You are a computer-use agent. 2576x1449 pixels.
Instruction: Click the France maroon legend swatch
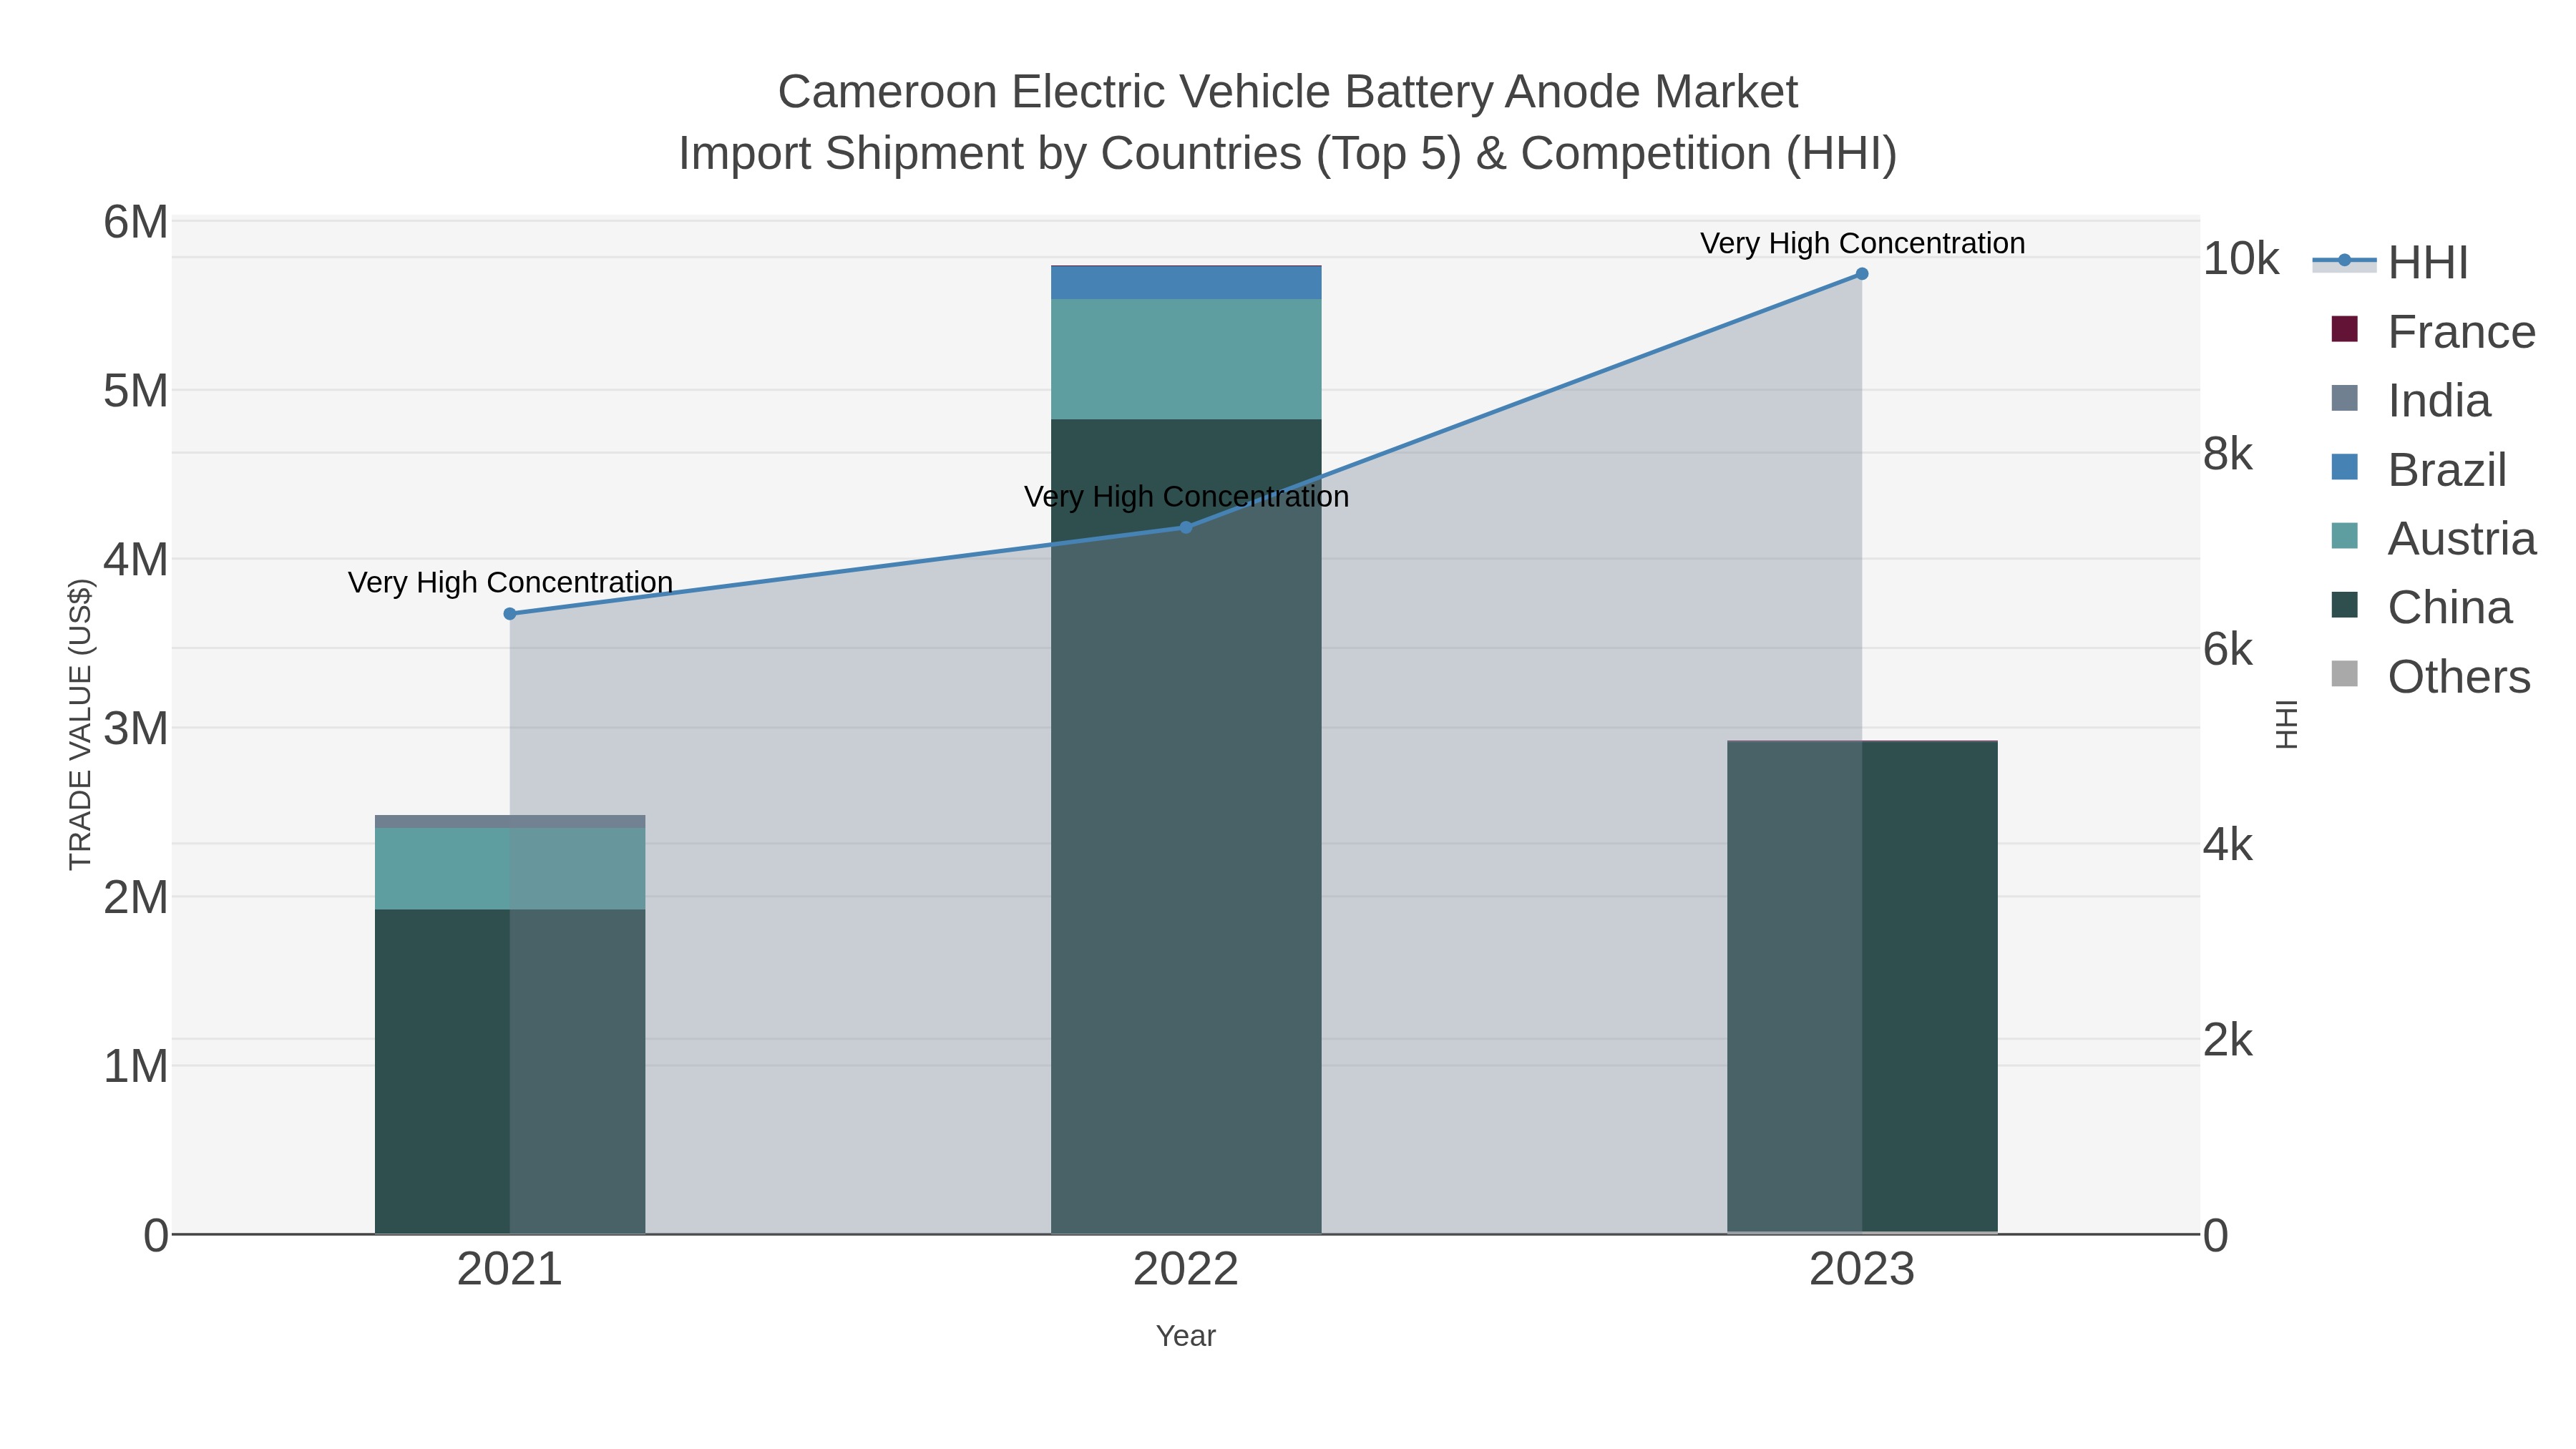pos(2344,329)
